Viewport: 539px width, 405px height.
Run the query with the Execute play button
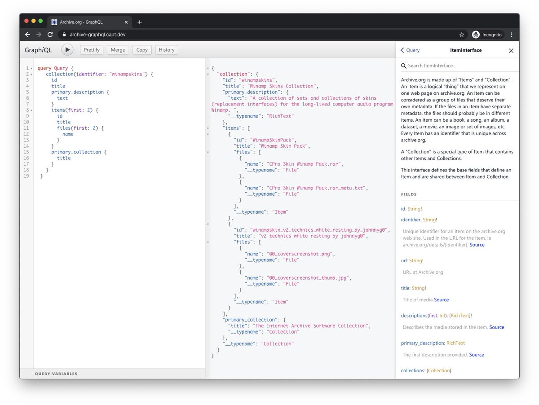(67, 50)
